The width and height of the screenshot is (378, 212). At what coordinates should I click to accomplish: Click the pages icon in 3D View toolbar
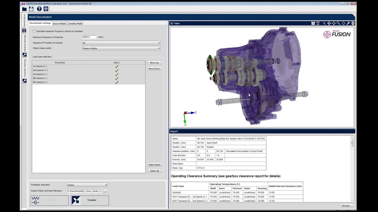(353, 23)
